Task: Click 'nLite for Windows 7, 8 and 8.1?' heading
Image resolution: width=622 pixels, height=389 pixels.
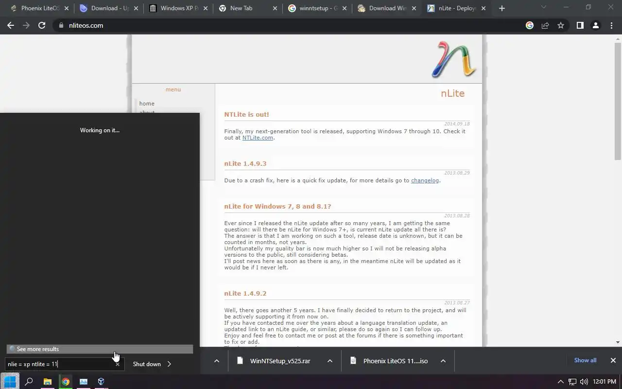Action: [x=277, y=207]
